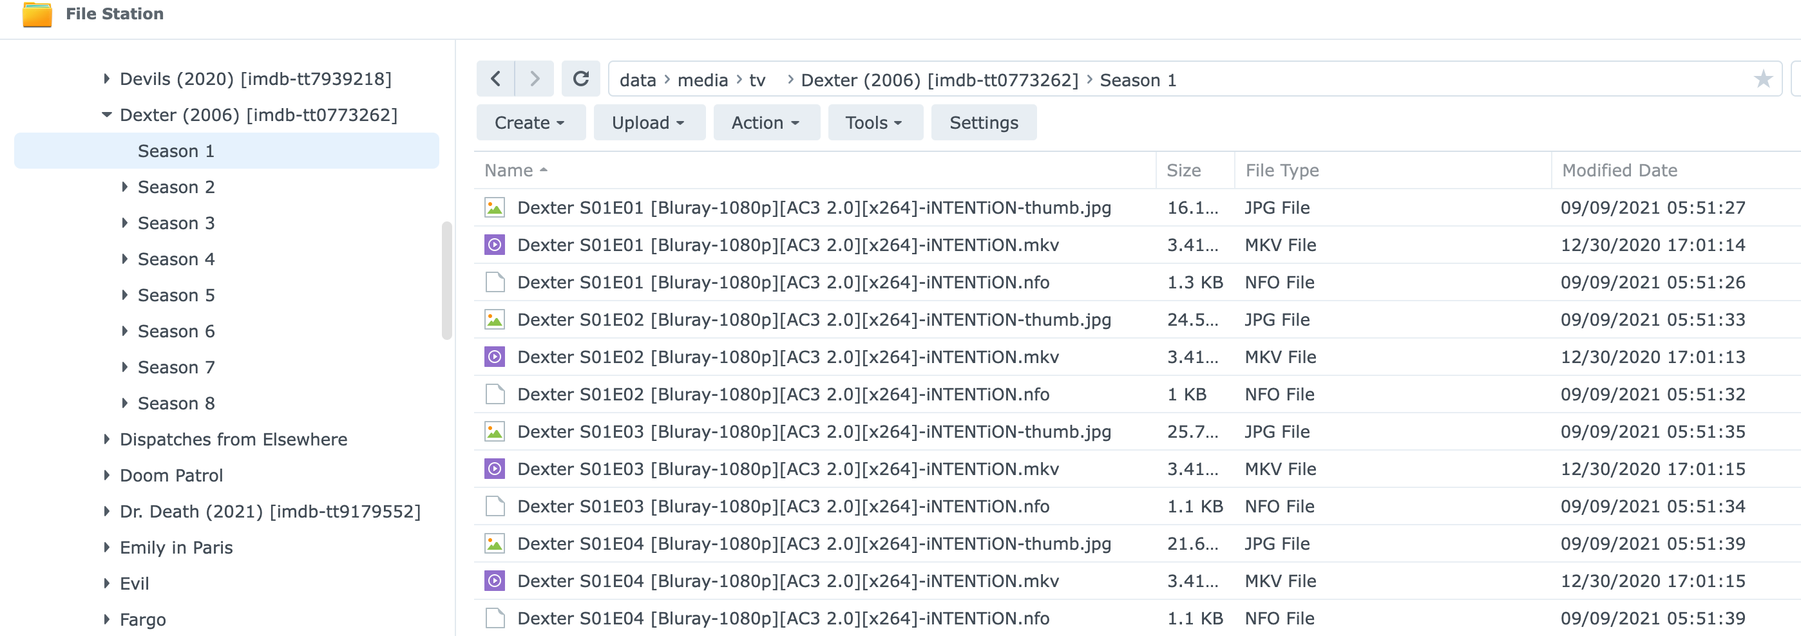Click video icon of S01E01 mkv file
This screenshot has height=636, width=1801.
click(495, 245)
